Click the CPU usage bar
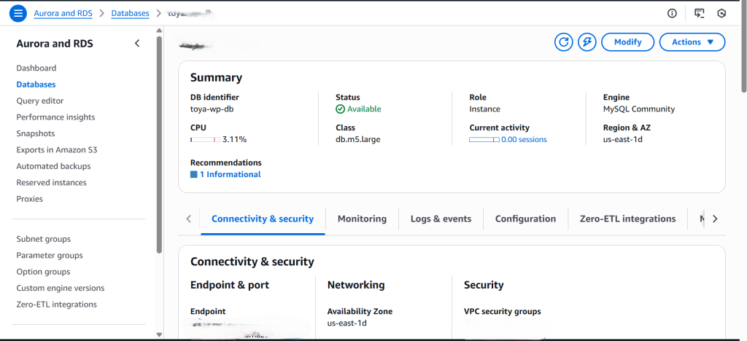747x341 pixels. point(205,139)
